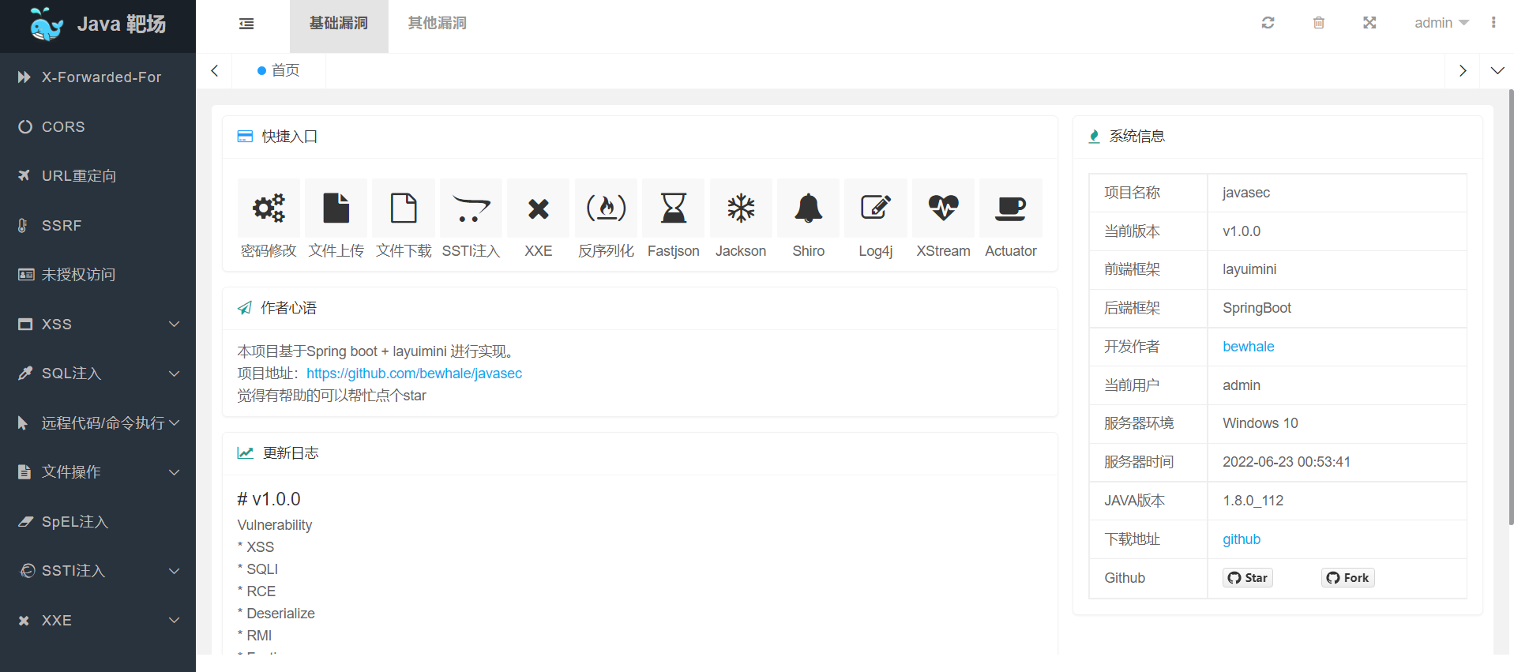Switch to the 其他漏洞 tab
The height and width of the screenshot is (672, 1514).
(x=438, y=24)
